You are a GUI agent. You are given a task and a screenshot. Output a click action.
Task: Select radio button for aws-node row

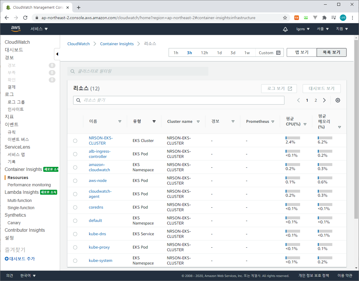point(75,181)
